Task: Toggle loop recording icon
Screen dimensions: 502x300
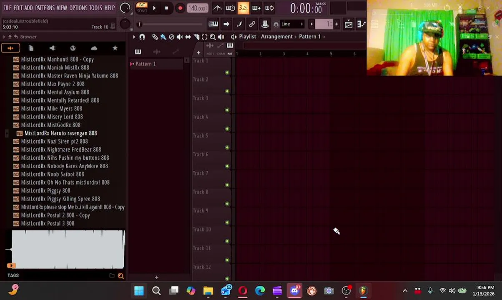Action: 269,8
